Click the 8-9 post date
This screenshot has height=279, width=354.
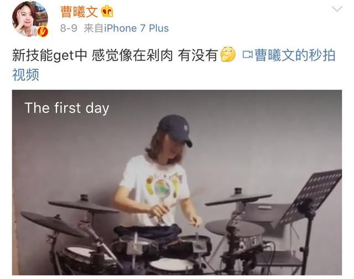tap(69, 28)
